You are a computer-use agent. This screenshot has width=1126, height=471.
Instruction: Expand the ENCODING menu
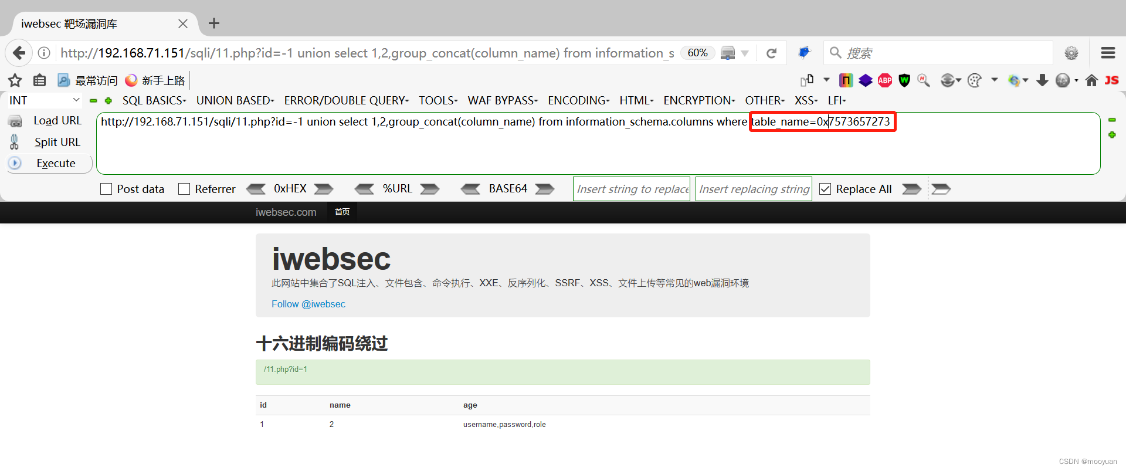(579, 100)
